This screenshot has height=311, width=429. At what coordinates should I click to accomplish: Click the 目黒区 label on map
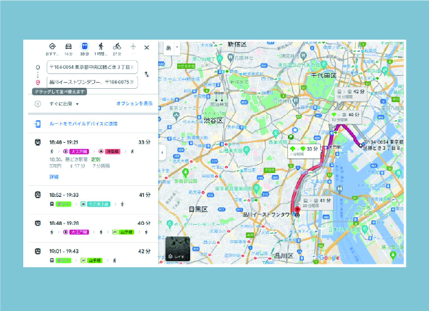[198, 209]
